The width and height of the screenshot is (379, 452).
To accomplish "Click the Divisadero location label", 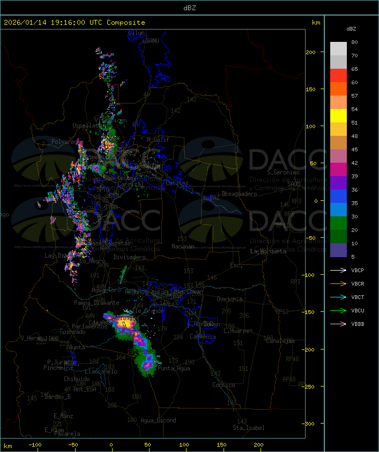I will click(129, 257).
